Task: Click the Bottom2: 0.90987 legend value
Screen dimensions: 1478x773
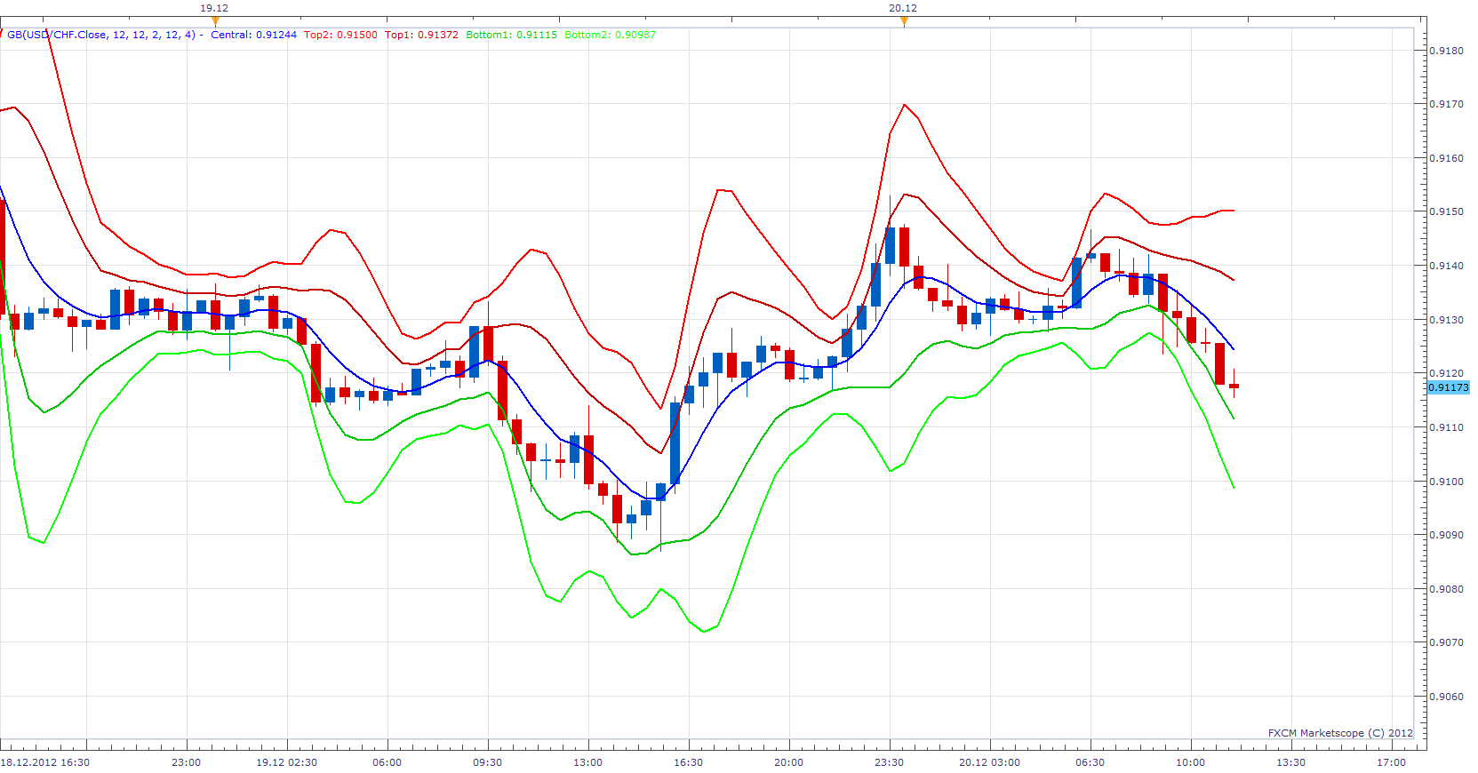Action: [610, 35]
